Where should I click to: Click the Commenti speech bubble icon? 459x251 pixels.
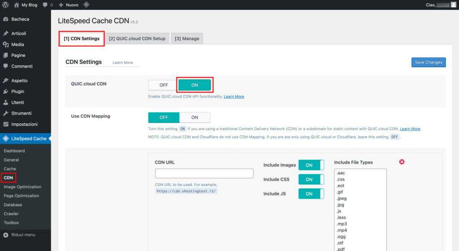click(5, 66)
